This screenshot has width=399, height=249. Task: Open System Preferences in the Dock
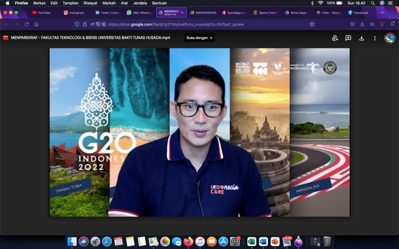[x=235, y=241]
